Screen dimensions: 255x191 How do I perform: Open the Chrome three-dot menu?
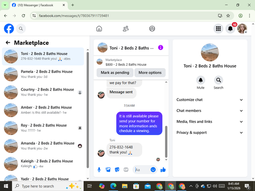[x=249, y=16]
